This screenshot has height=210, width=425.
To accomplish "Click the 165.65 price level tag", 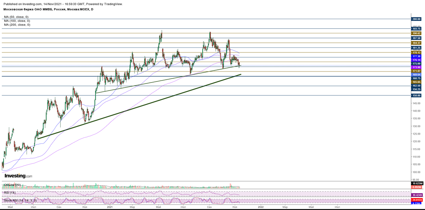I will (x=416, y=82).
